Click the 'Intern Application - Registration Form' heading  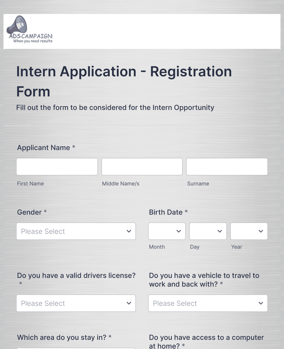(x=124, y=81)
